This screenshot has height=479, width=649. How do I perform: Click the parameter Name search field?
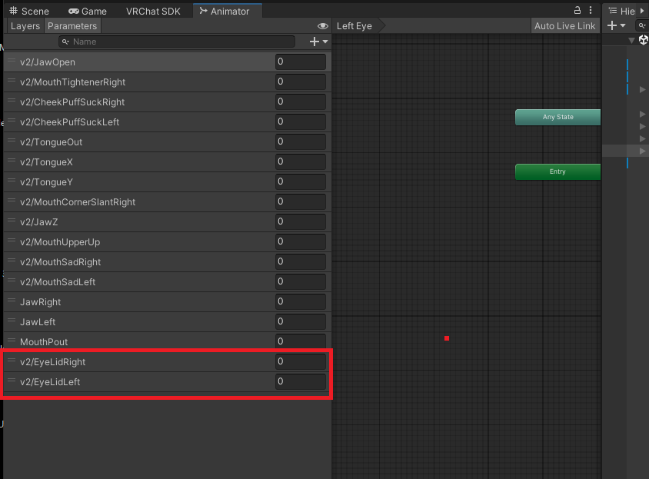(x=177, y=42)
